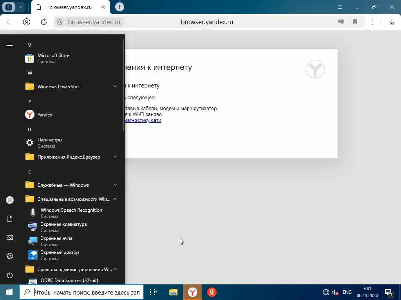Click the address bar URL field
The image size is (401, 300).
pos(207,22)
